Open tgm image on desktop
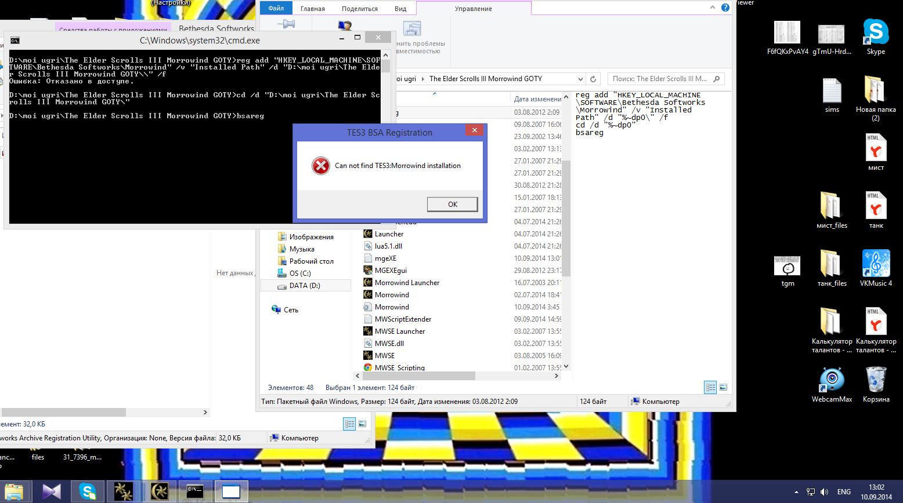The width and height of the screenshot is (903, 503). point(788,271)
